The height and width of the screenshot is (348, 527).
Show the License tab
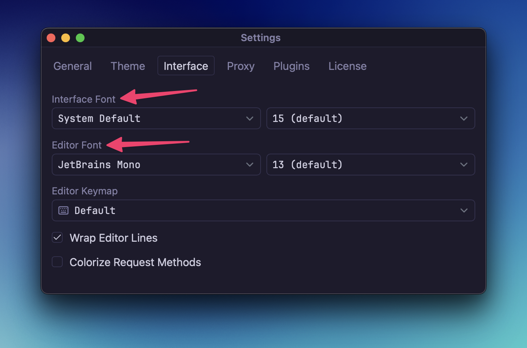point(347,66)
